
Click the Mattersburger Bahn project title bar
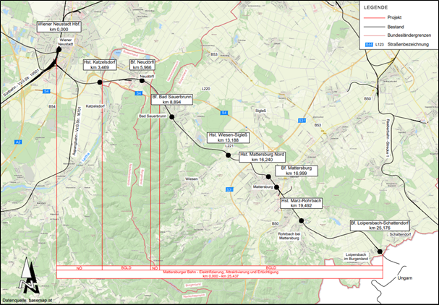pos(220,274)
